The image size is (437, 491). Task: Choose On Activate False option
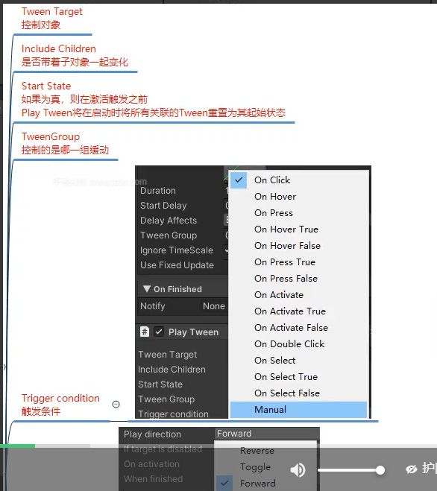298,328
